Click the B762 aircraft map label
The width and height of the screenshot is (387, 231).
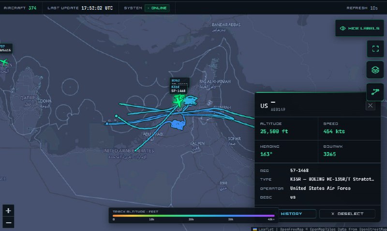tap(179, 81)
